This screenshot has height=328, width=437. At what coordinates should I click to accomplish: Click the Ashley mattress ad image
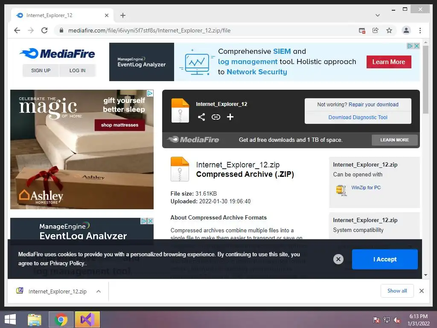tap(82, 149)
